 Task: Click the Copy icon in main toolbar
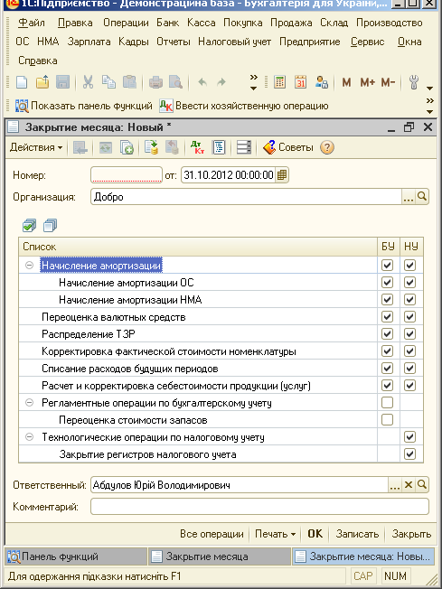click(x=109, y=82)
